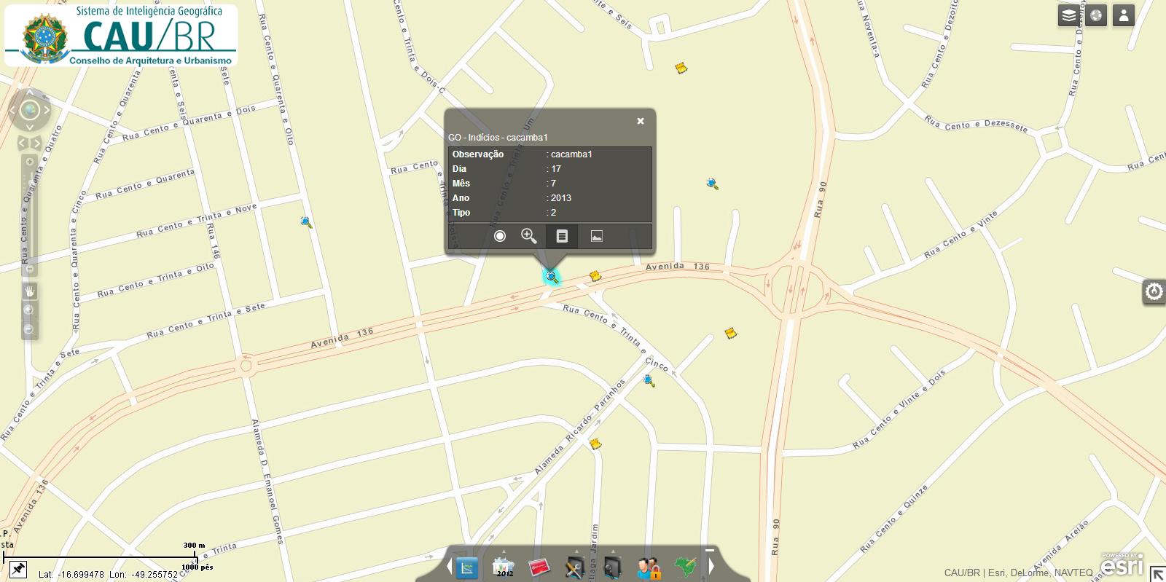Screen dimensions: 1166x582
Task: Click the CAU/BR logo banner
Action: point(121,35)
